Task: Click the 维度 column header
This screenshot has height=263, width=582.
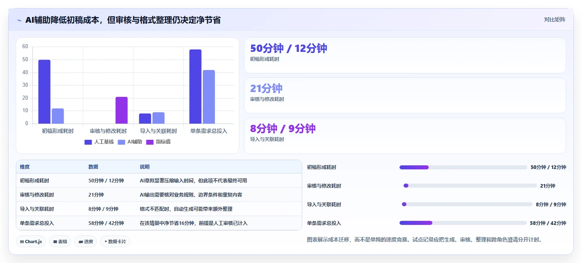Action: tap(25, 167)
